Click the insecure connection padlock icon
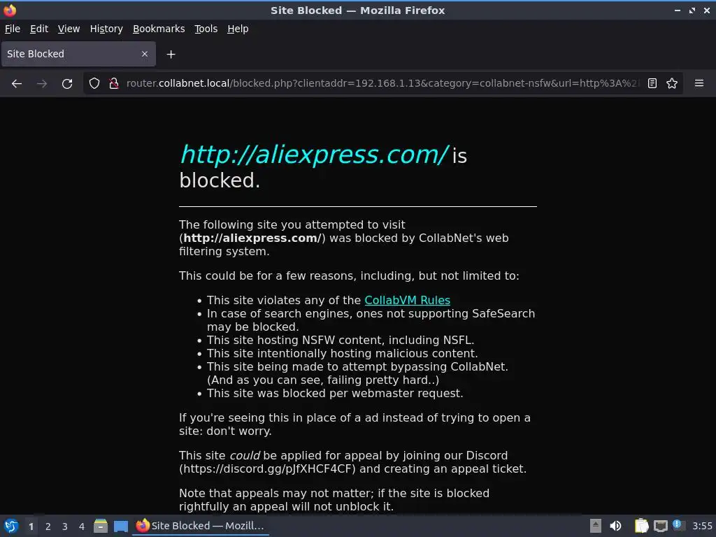716x537 pixels. (x=114, y=83)
